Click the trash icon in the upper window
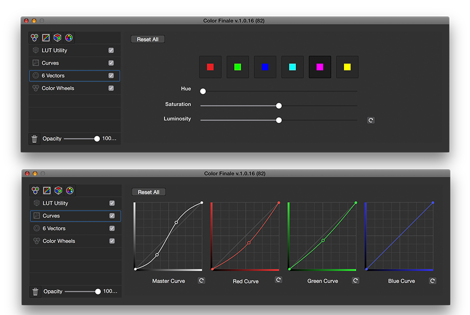 pyautogui.click(x=34, y=139)
